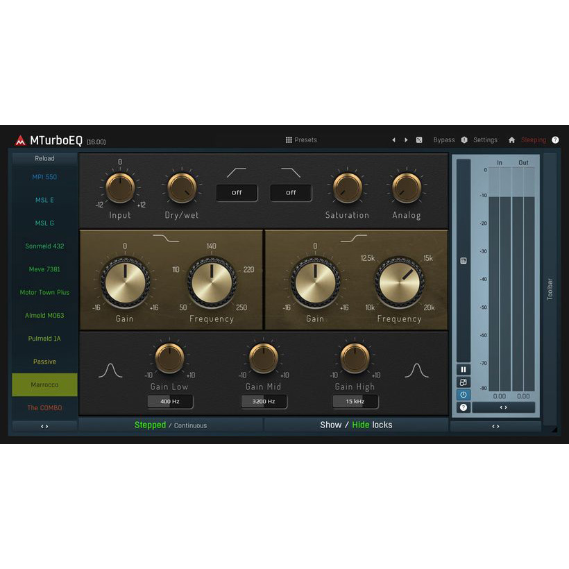Open the meter help icon
This screenshot has width=569, height=569.
point(464,407)
